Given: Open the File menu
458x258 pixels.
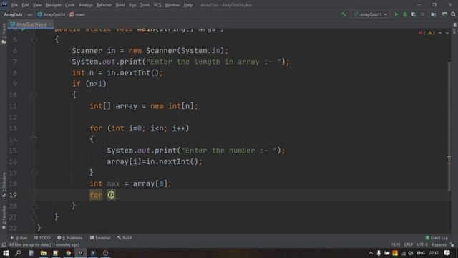Looking at the screenshot, I should (x=14, y=5).
